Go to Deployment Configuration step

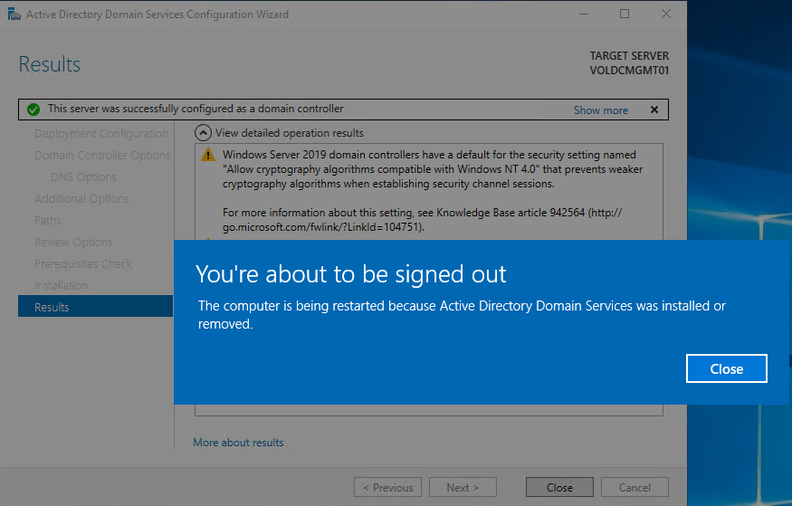click(x=100, y=134)
